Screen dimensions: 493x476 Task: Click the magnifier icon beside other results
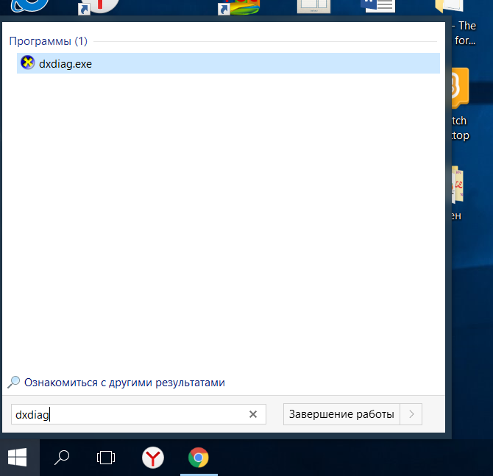click(x=13, y=382)
